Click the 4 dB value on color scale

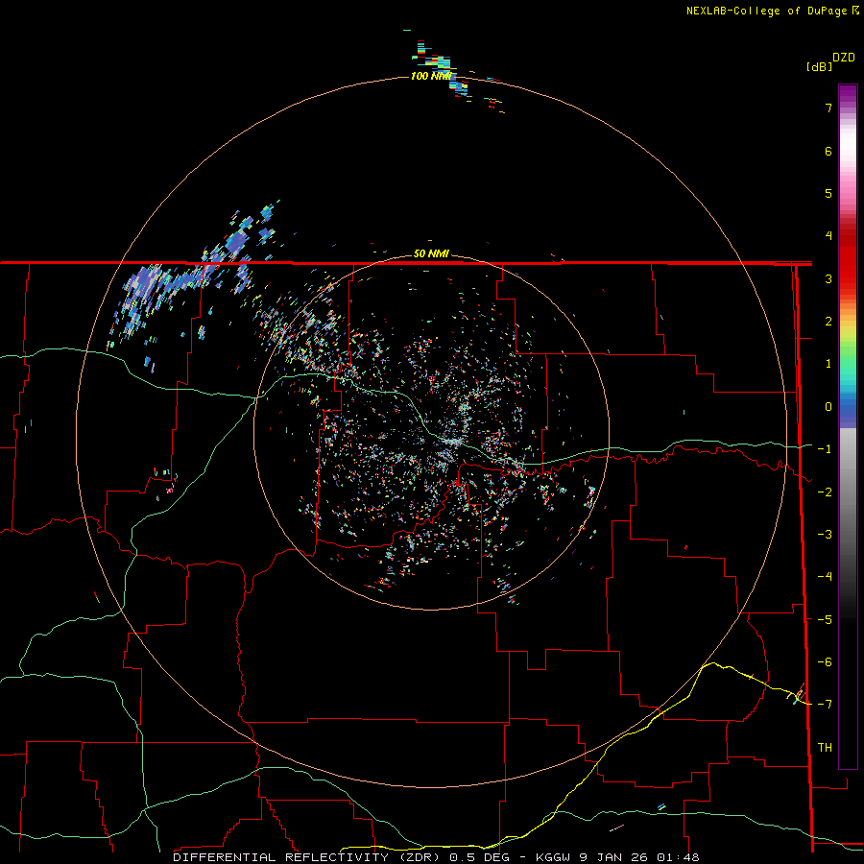coord(828,236)
